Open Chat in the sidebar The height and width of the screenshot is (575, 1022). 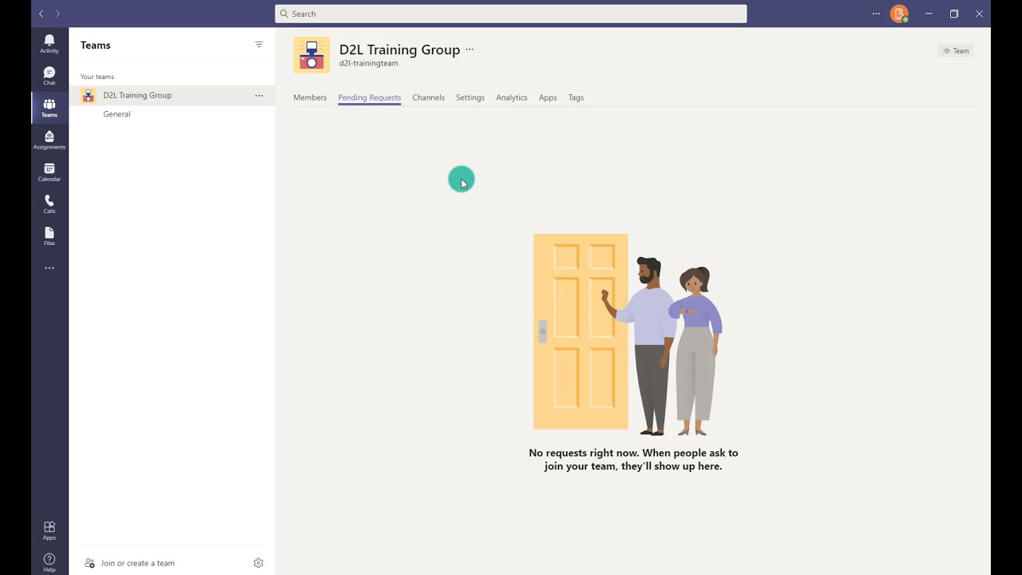tap(50, 76)
